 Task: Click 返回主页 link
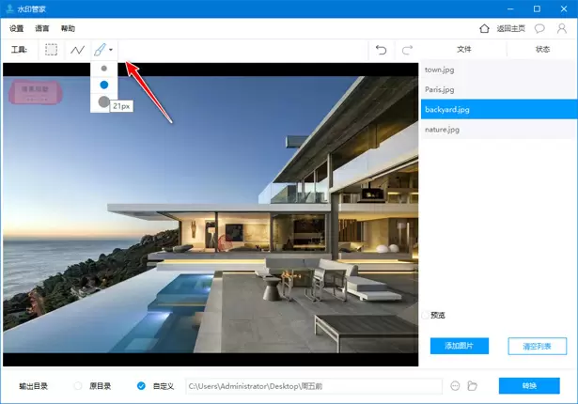(511, 28)
